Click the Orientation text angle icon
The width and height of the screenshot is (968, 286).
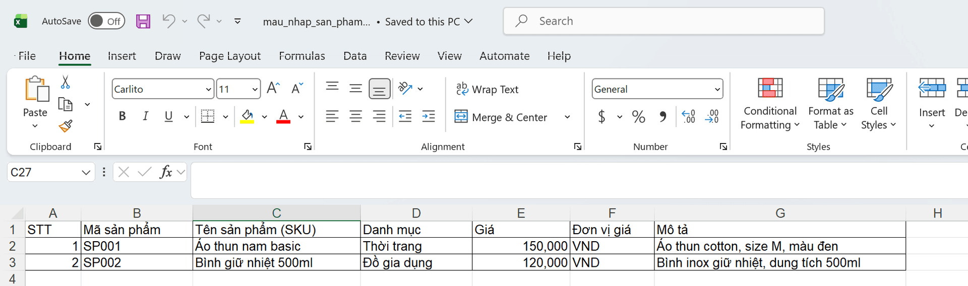[x=405, y=88]
